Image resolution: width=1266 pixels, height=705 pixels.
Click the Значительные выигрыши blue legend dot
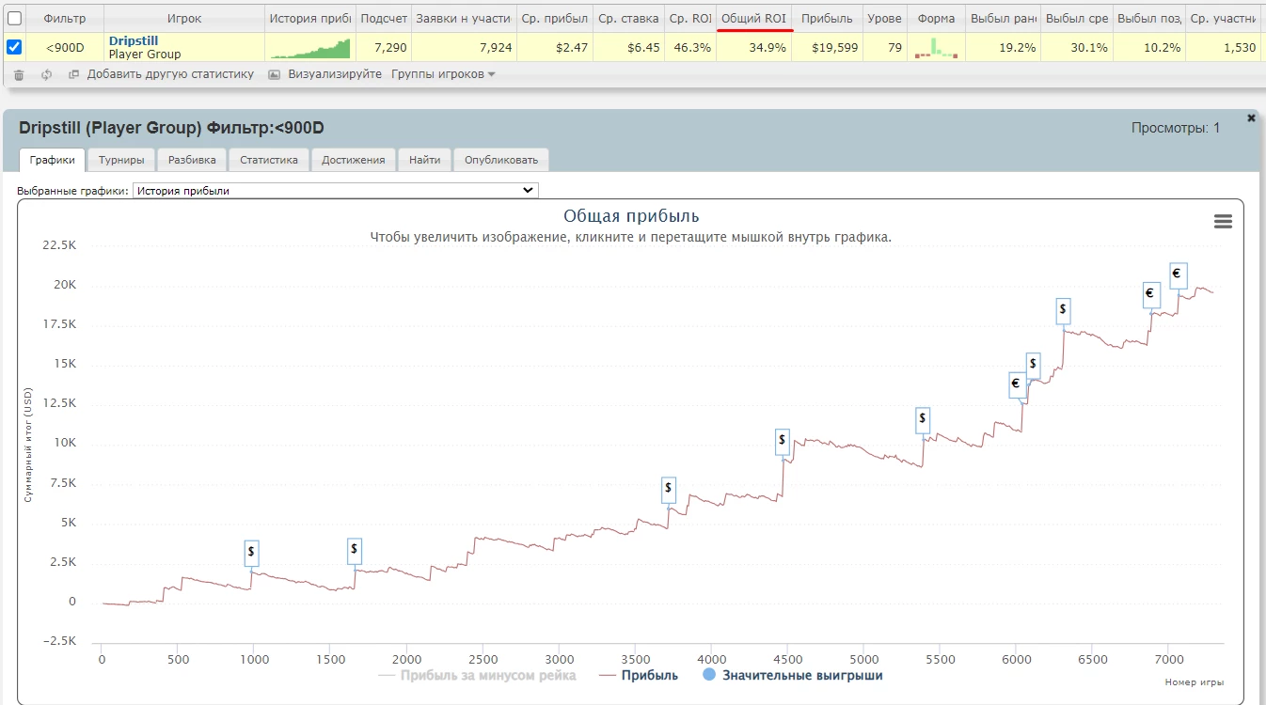pos(709,675)
